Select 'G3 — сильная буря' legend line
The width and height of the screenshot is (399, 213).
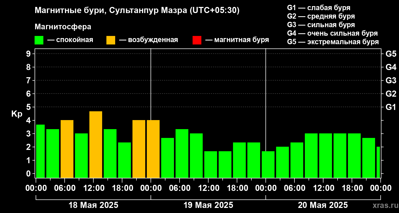pyautogui.click(x=321, y=25)
